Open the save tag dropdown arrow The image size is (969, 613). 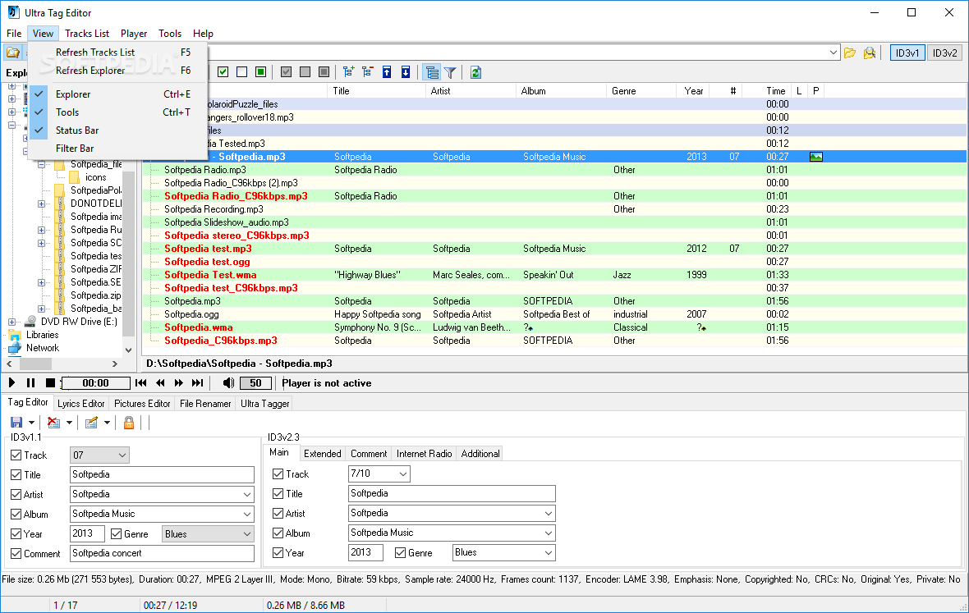coord(31,423)
